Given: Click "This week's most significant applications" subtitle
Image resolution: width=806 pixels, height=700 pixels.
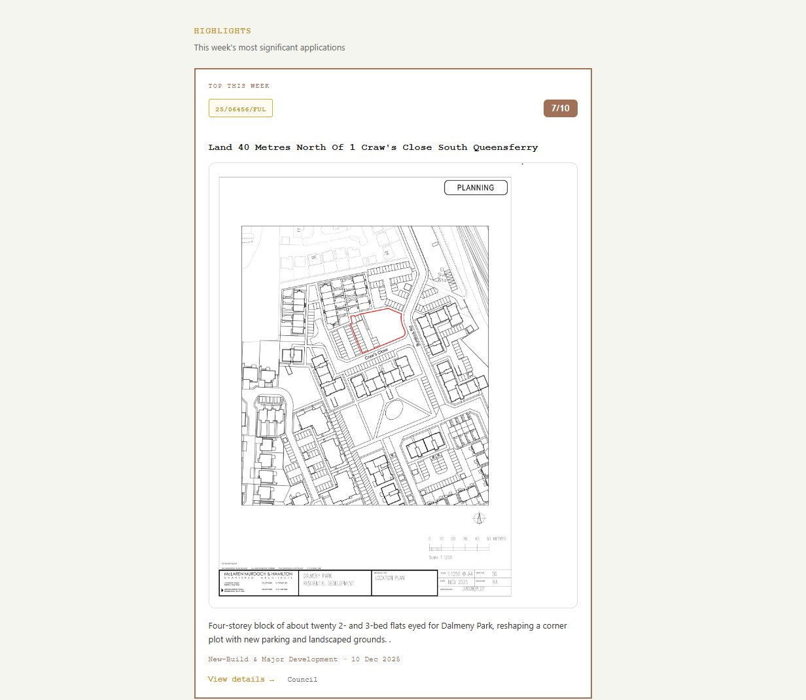Looking at the screenshot, I should click(x=269, y=48).
